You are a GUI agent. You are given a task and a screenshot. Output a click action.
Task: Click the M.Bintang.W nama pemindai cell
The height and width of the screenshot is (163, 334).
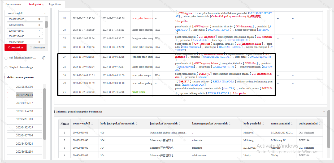tap(278, 140)
